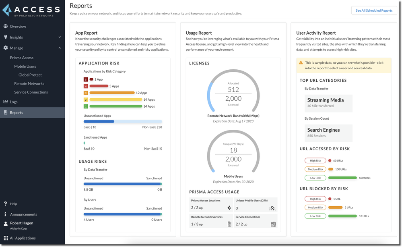The height and width of the screenshot is (247, 402).
Task: Click See All Scheduled Reports button
Action: [x=374, y=10]
